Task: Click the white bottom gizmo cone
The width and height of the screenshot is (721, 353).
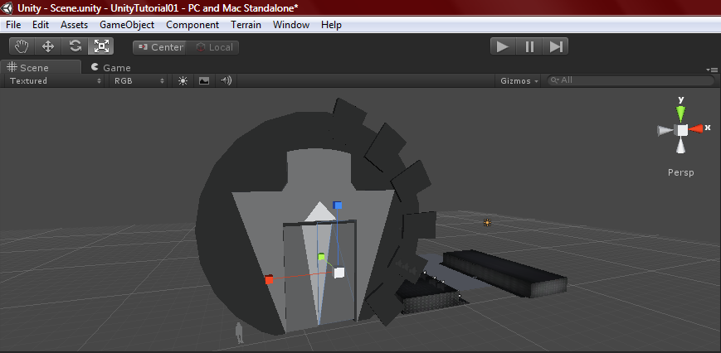Action: pyautogui.click(x=681, y=146)
